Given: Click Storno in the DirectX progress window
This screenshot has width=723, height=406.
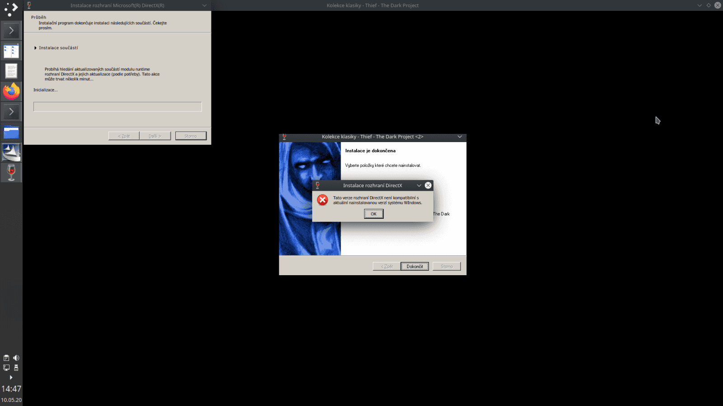Looking at the screenshot, I should (191, 135).
